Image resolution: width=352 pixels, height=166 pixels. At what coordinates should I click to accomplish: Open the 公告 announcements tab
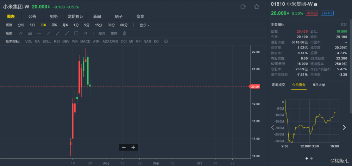[x=32, y=17]
